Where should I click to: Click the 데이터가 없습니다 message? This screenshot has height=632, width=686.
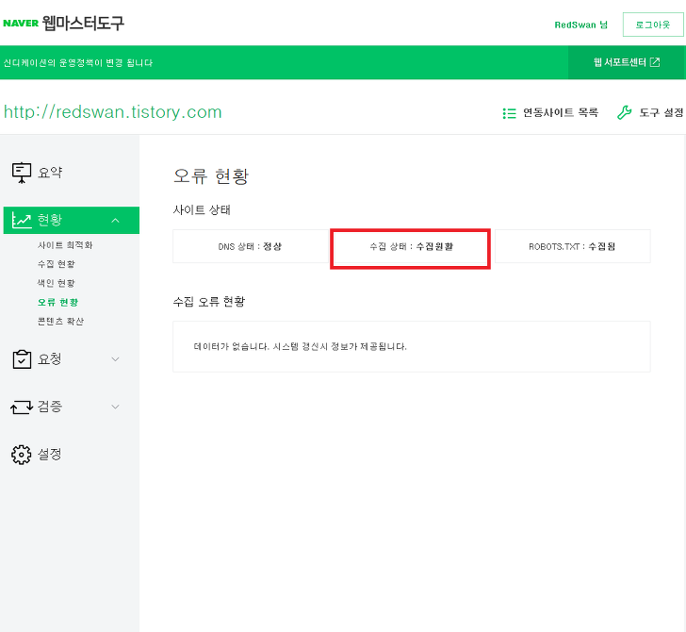(x=300, y=346)
